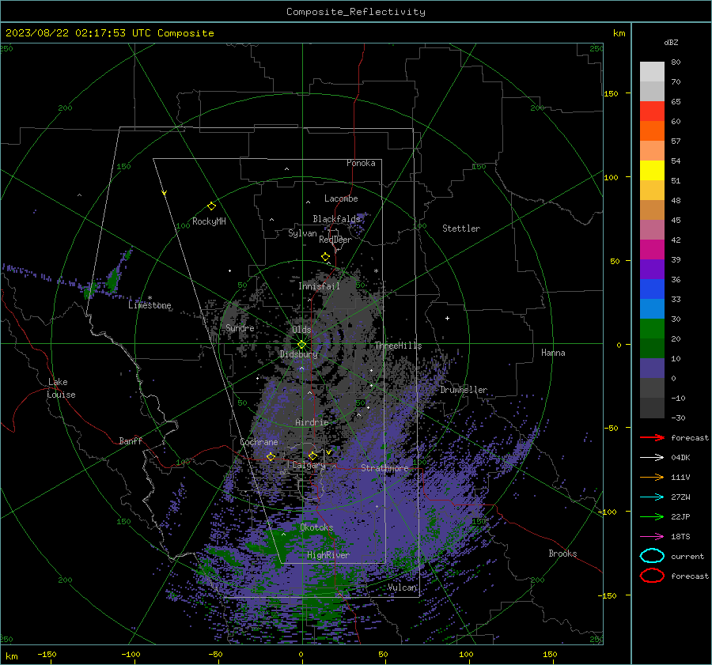
Task: Click the Didsbury label
Action: (299, 354)
